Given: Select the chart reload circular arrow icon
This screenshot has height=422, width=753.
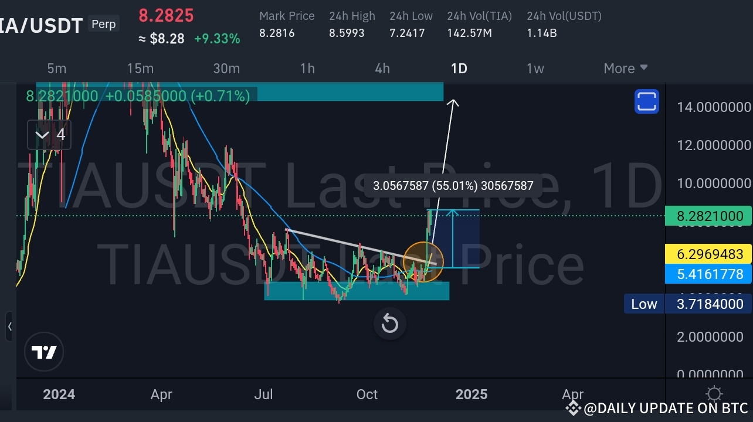Looking at the screenshot, I should pyautogui.click(x=389, y=324).
